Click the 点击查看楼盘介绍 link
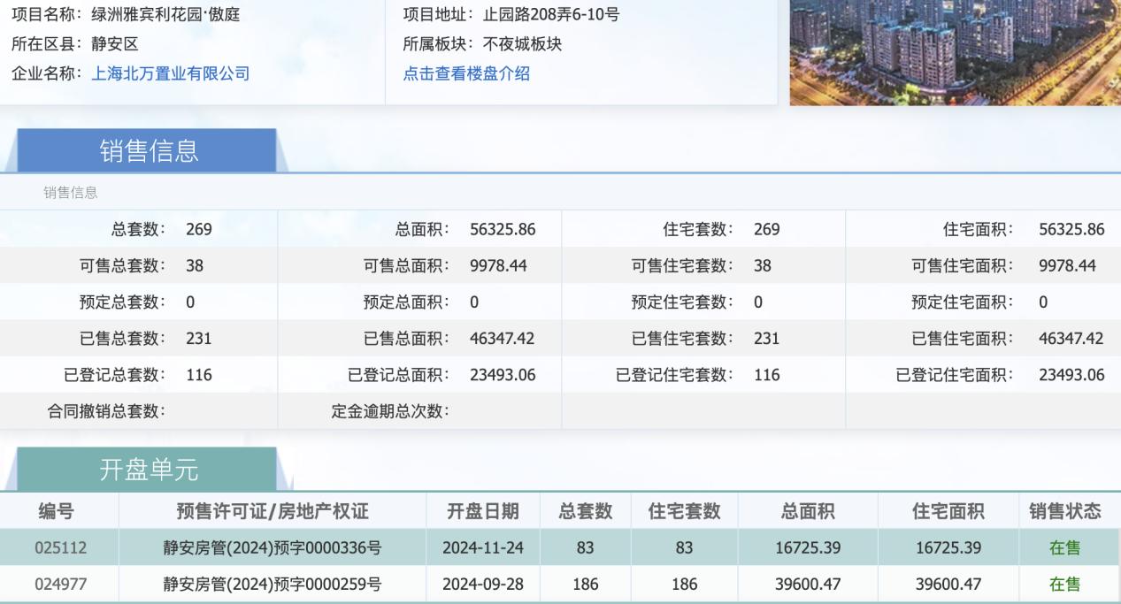 (466, 73)
